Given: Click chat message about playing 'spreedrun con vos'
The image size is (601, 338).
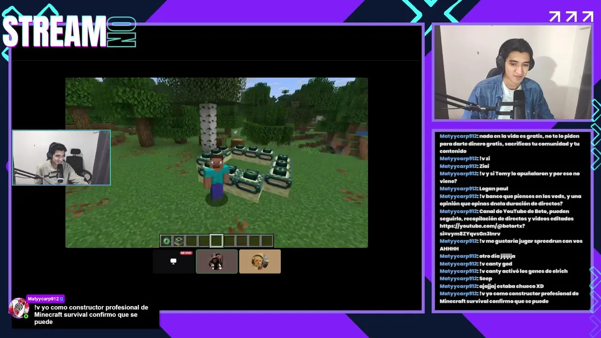Looking at the screenshot, I should tap(511, 245).
